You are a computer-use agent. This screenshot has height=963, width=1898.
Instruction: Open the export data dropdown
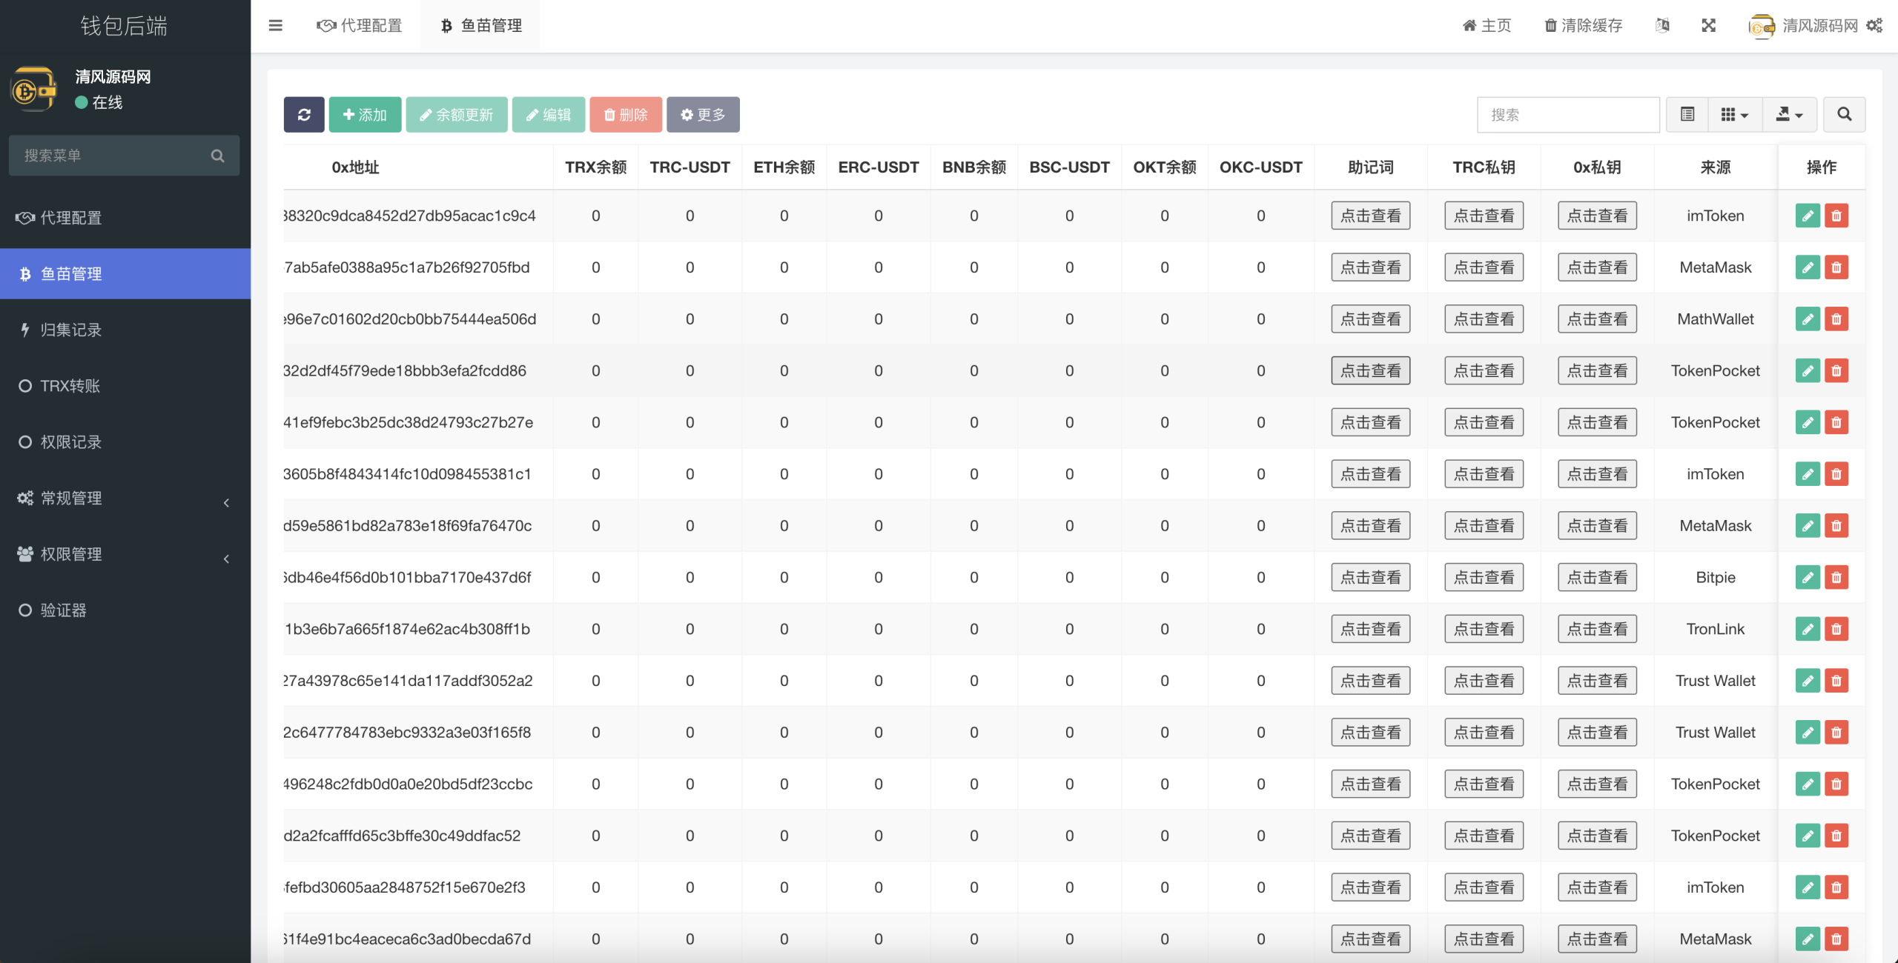coord(1789,115)
